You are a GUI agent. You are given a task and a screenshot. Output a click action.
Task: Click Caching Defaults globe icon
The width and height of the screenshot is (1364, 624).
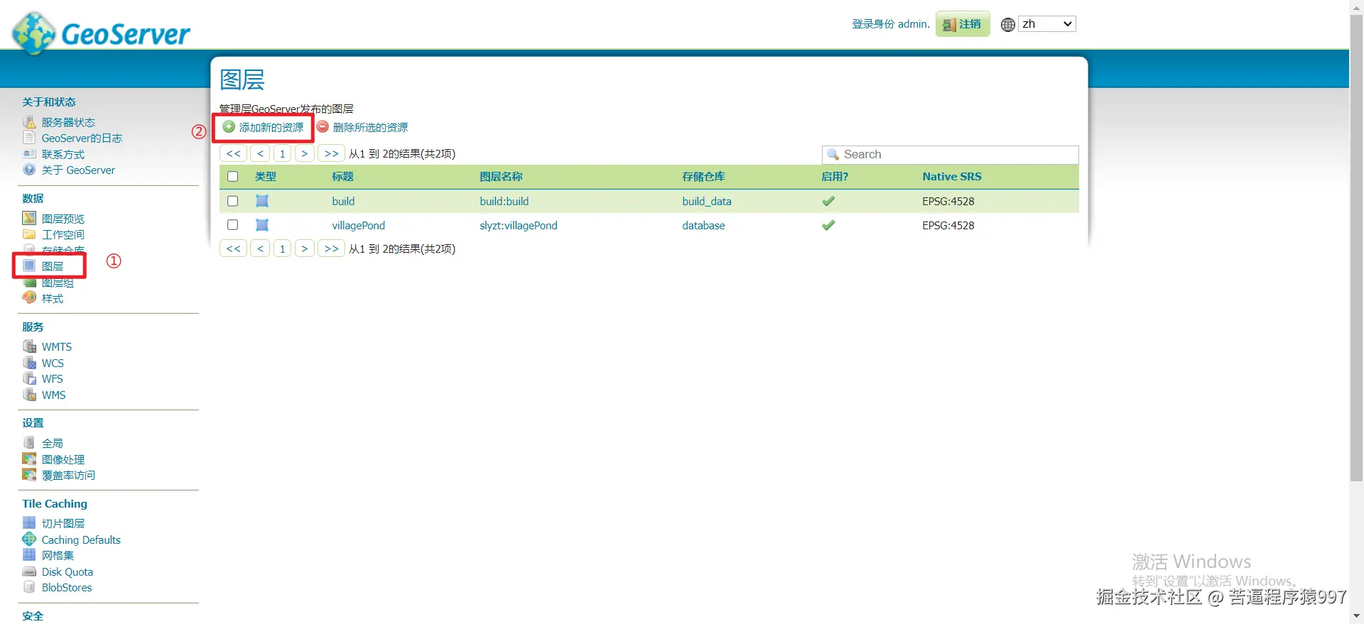pyautogui.click(x=29, y=540)
